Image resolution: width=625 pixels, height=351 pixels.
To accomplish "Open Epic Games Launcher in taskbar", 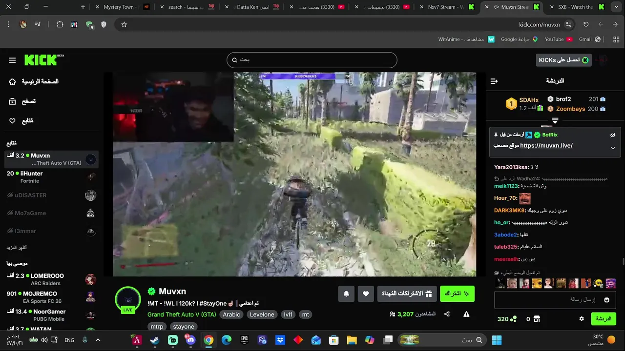I will tap(245, 340).
